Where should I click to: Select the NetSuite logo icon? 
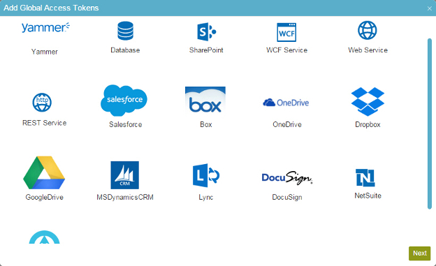(x=365, y=177)
